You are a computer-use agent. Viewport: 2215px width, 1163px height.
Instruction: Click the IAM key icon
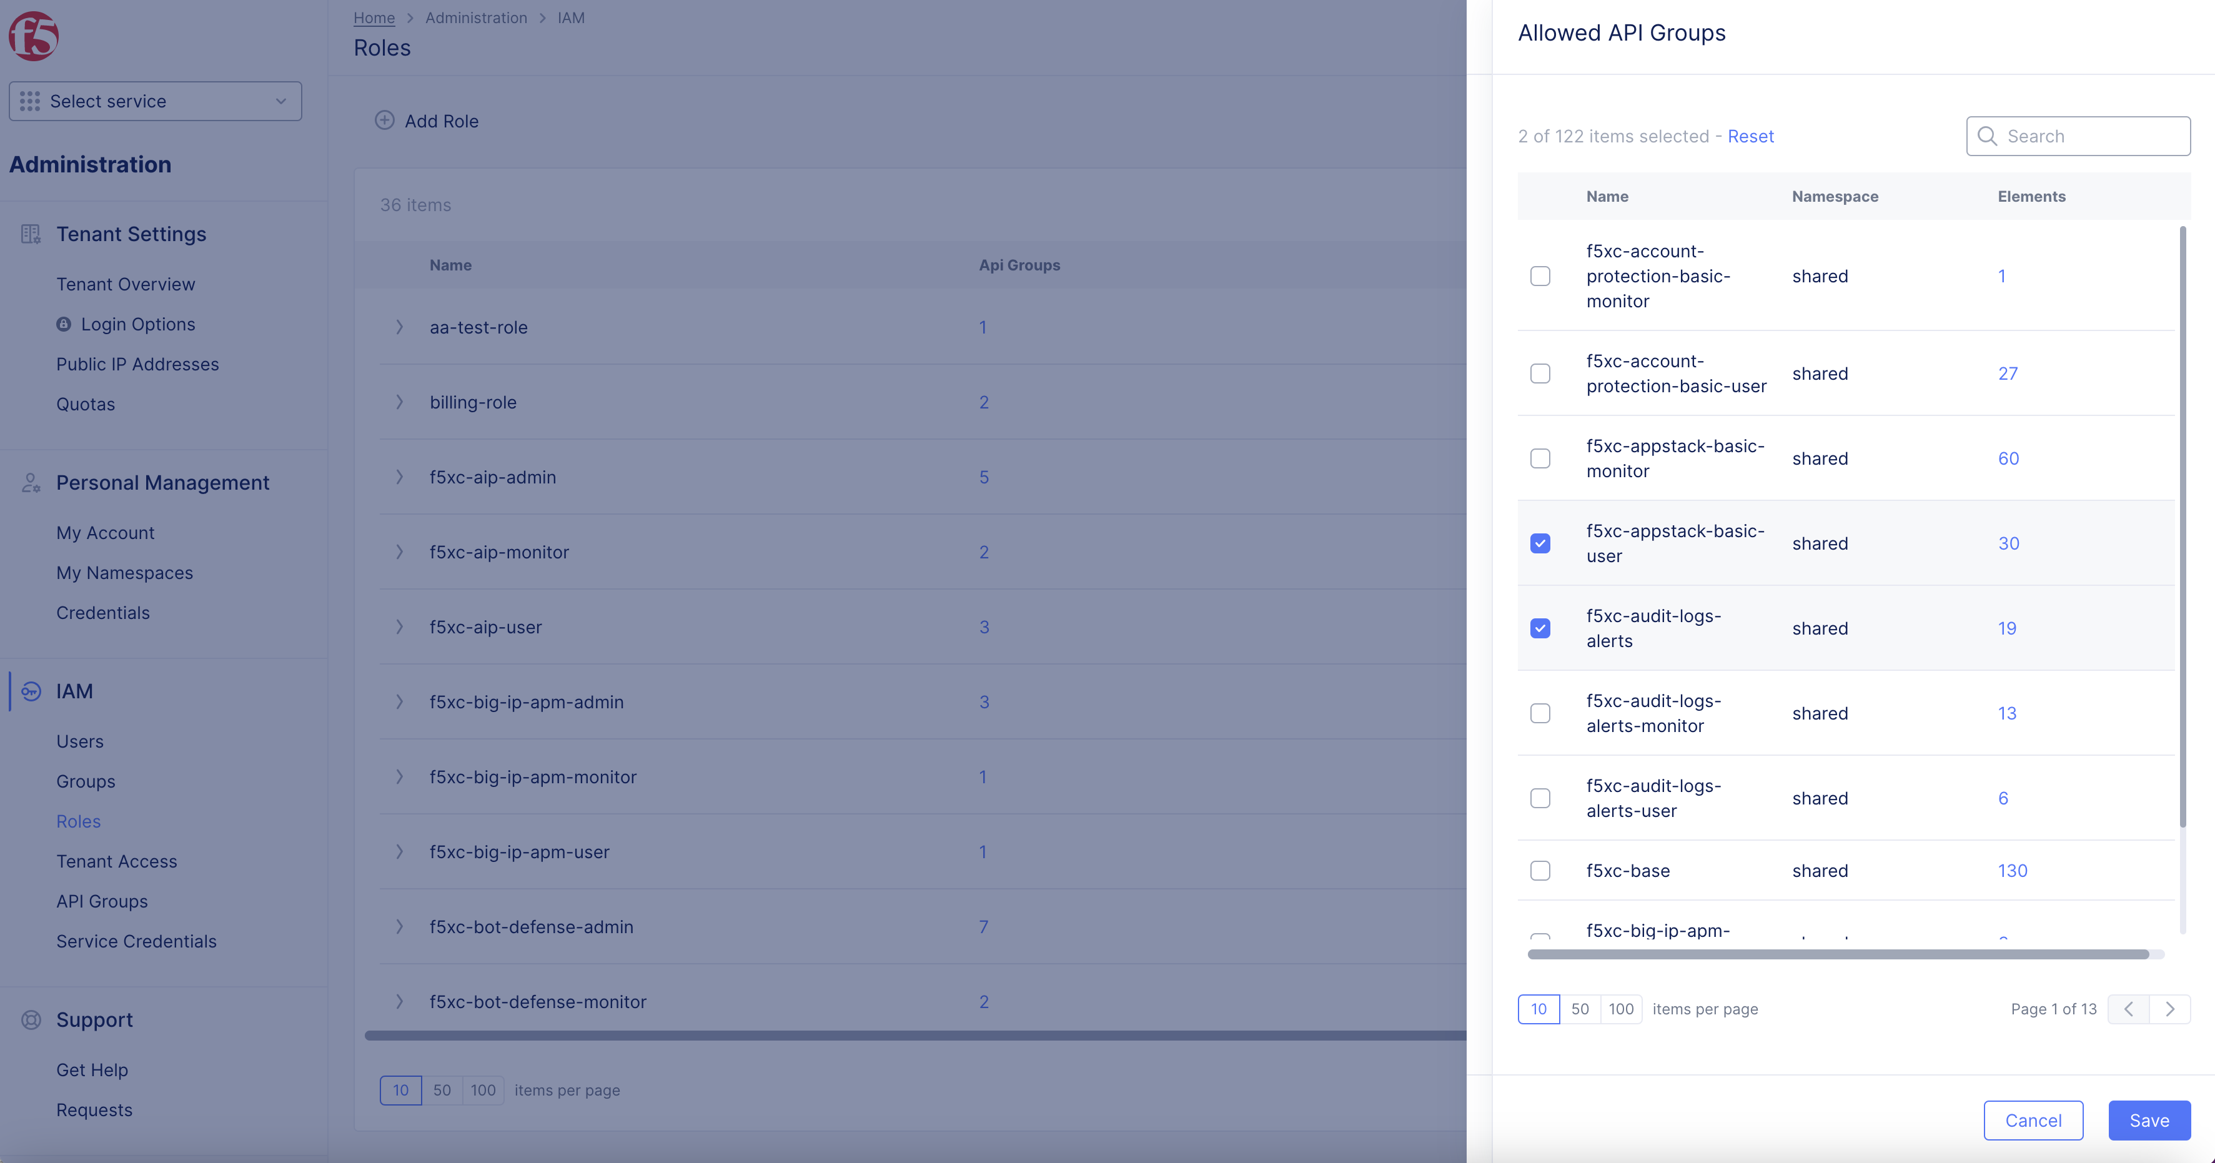pyautogui.click(x=31, y=691)
